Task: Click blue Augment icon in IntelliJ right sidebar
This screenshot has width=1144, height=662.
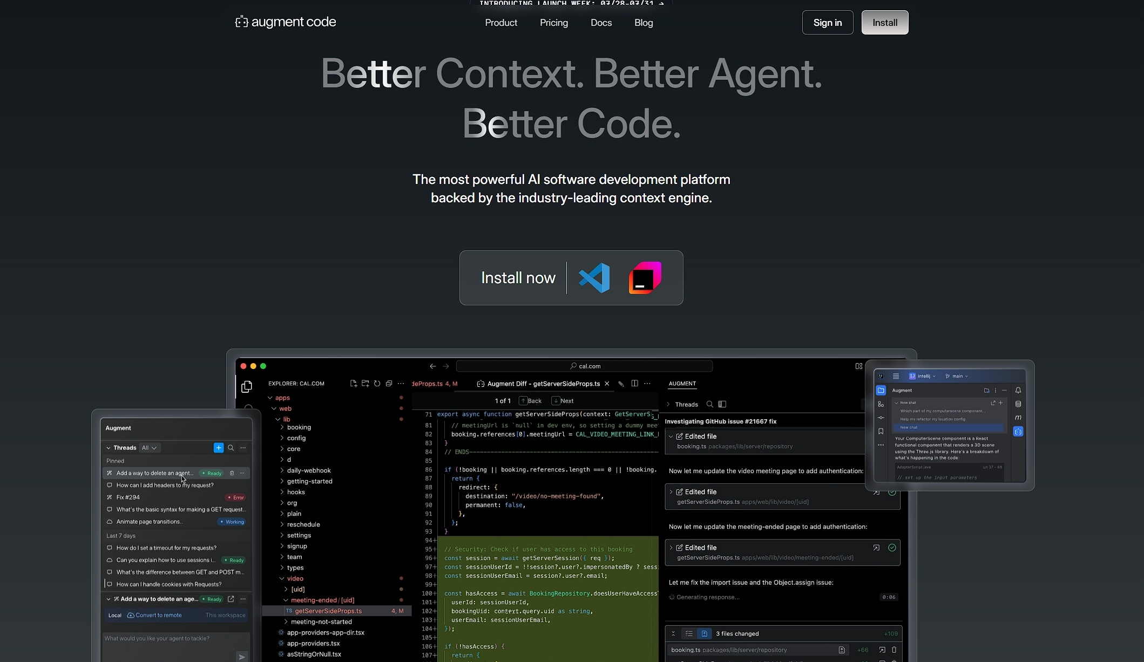Action: tap(1018, 432)
